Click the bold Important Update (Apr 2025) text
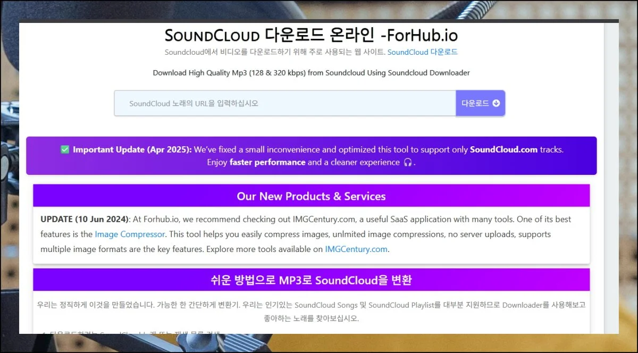 pyautogui.click(x=132, y=150)
